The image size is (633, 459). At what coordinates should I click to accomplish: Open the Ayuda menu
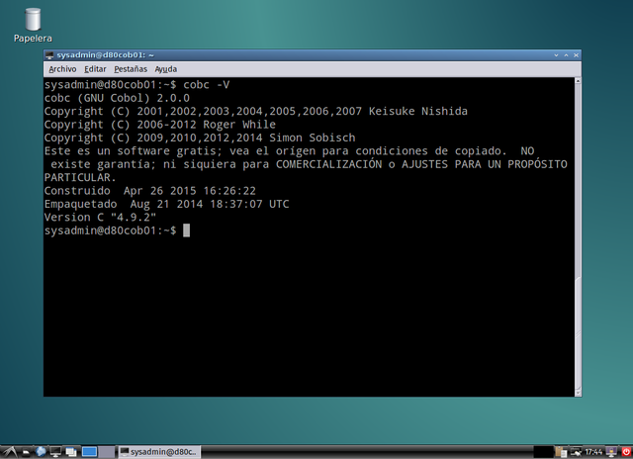(166, 69)
